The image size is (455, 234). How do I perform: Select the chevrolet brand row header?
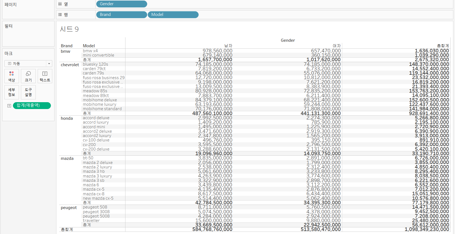(x=70, y=65)
